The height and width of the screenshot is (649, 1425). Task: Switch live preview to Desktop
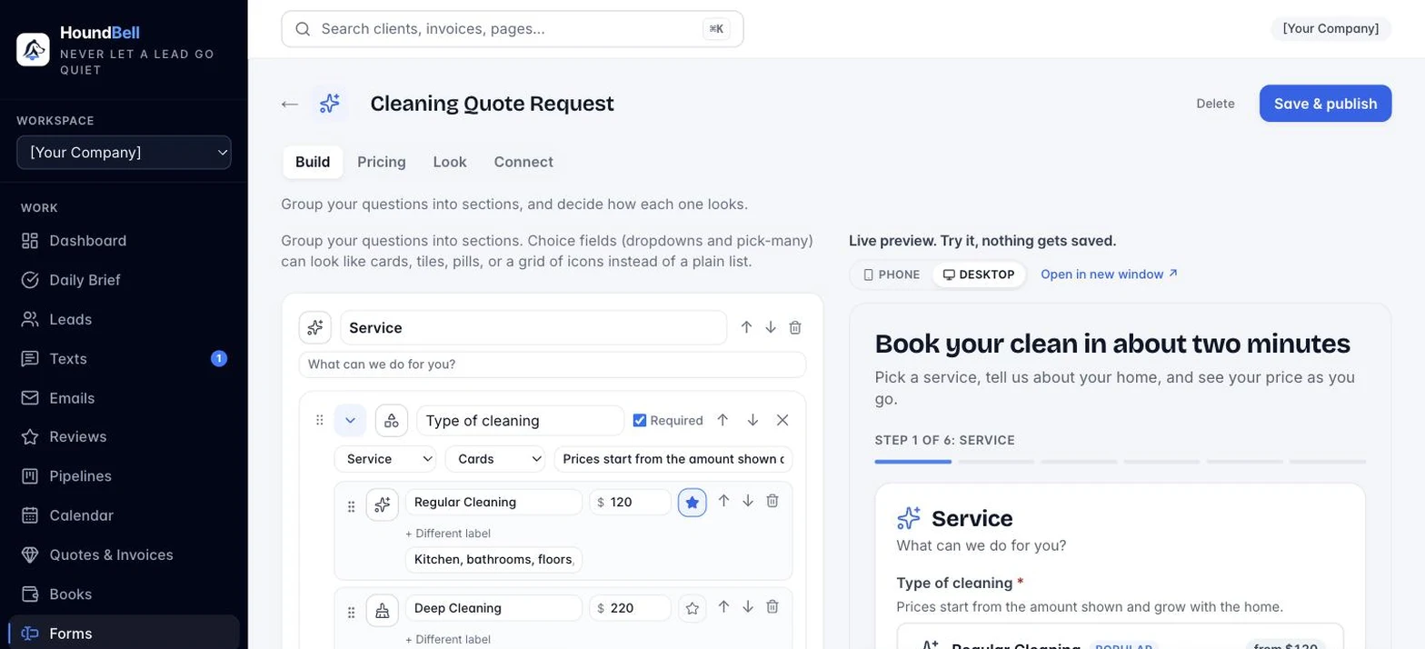(x=979, y=275)
